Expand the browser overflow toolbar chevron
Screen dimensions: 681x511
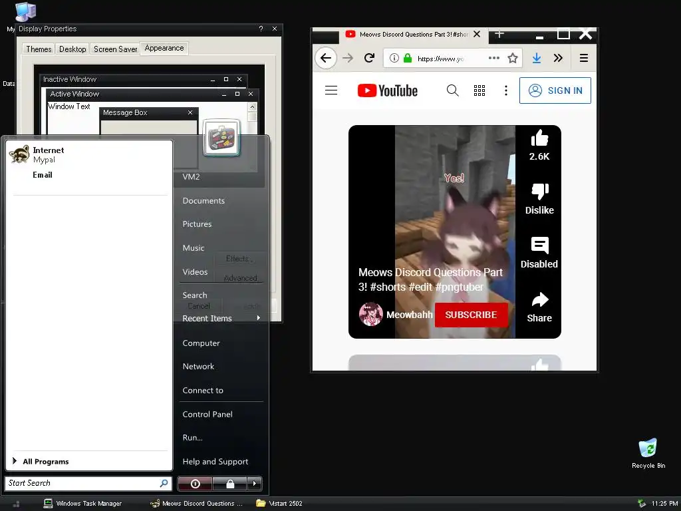pyautogui.click(x=558, y=58)
